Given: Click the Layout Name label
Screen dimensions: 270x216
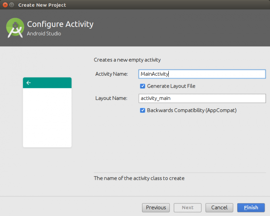Looking at the screenshot, I should point(111,99).
